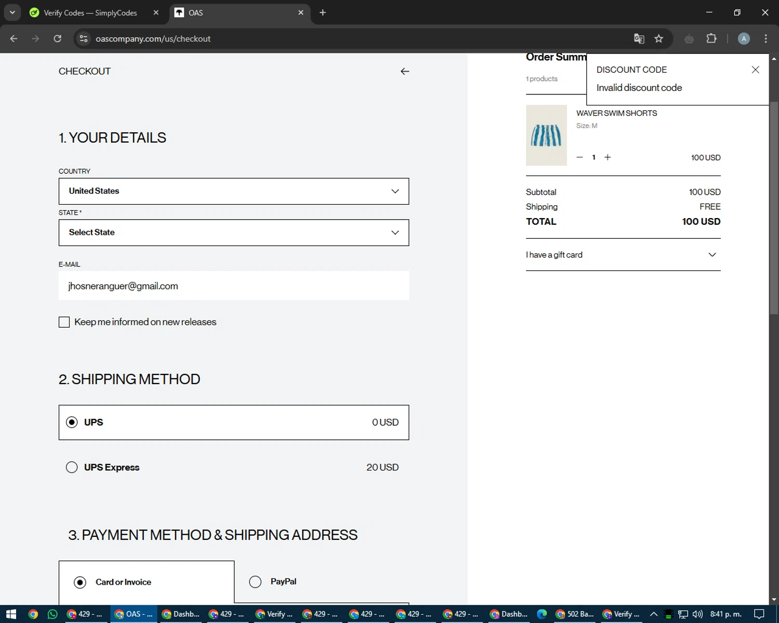Select UPS Express shipping option

tap(72, 467)
